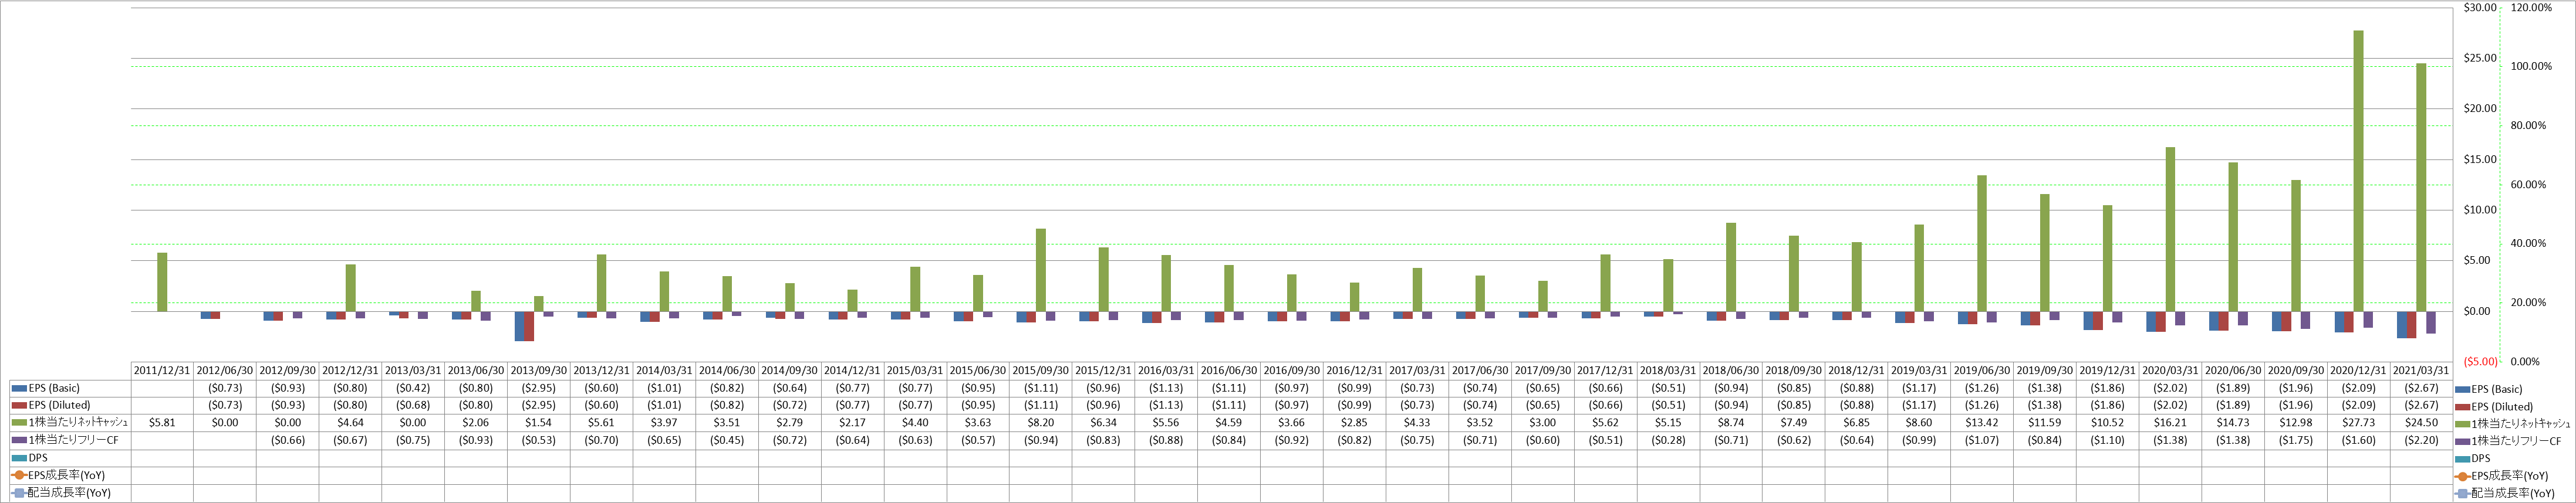Viewport: 2576px width, 503px height.
Task: Select the green net cash bar for 2021/03/31
Action: coord(2421,188)
